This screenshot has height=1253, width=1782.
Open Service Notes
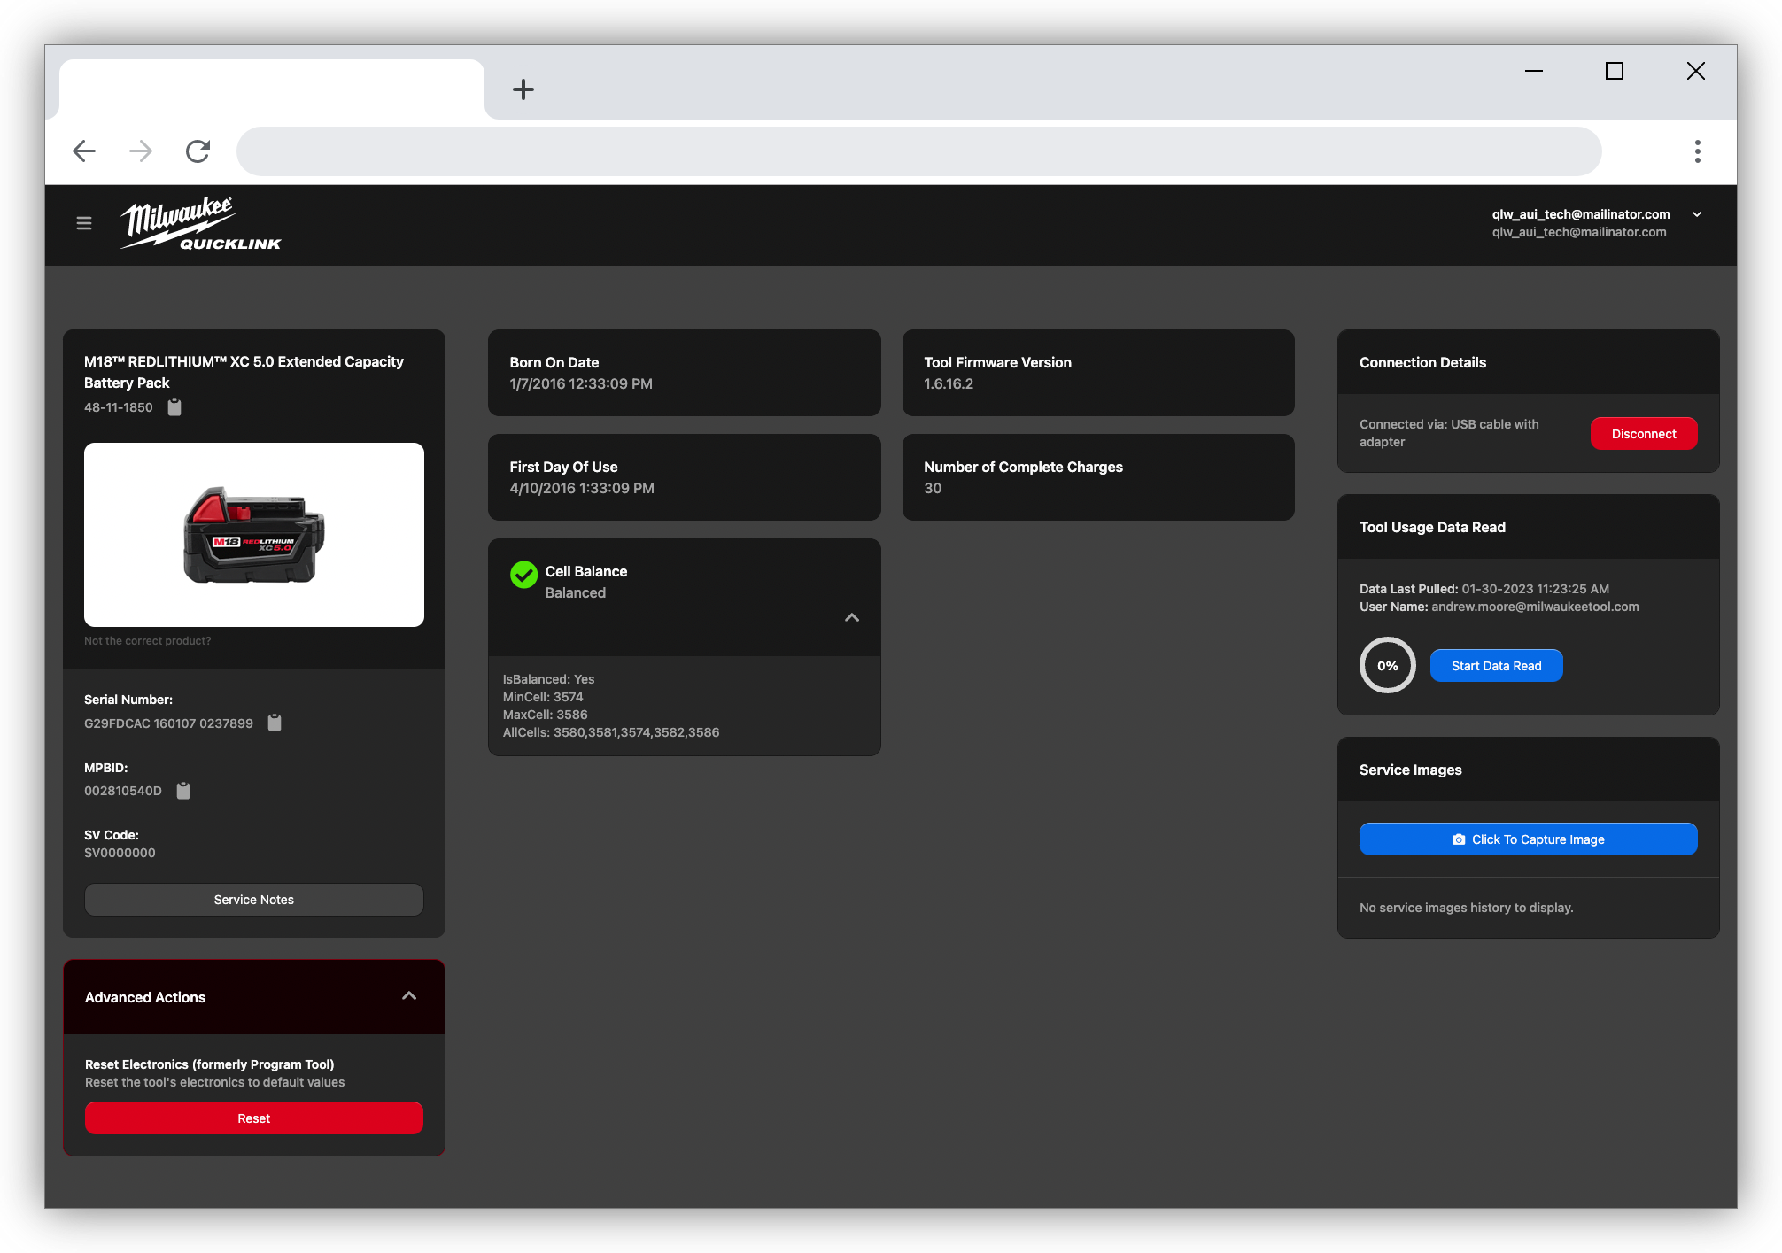254,900
